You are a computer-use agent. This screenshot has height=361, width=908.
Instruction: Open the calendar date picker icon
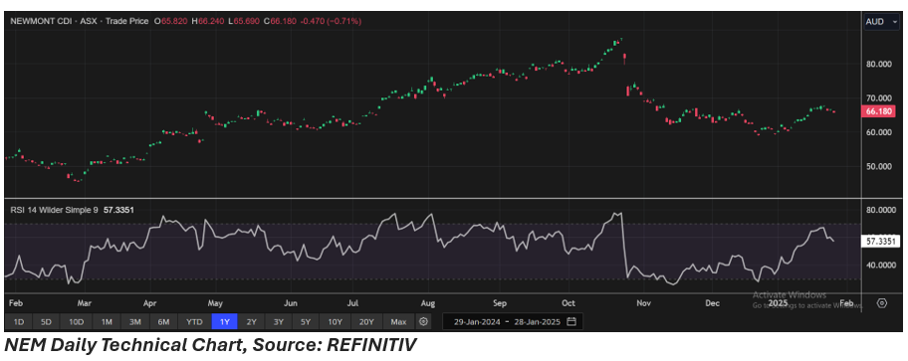click(x=570, y=321)
